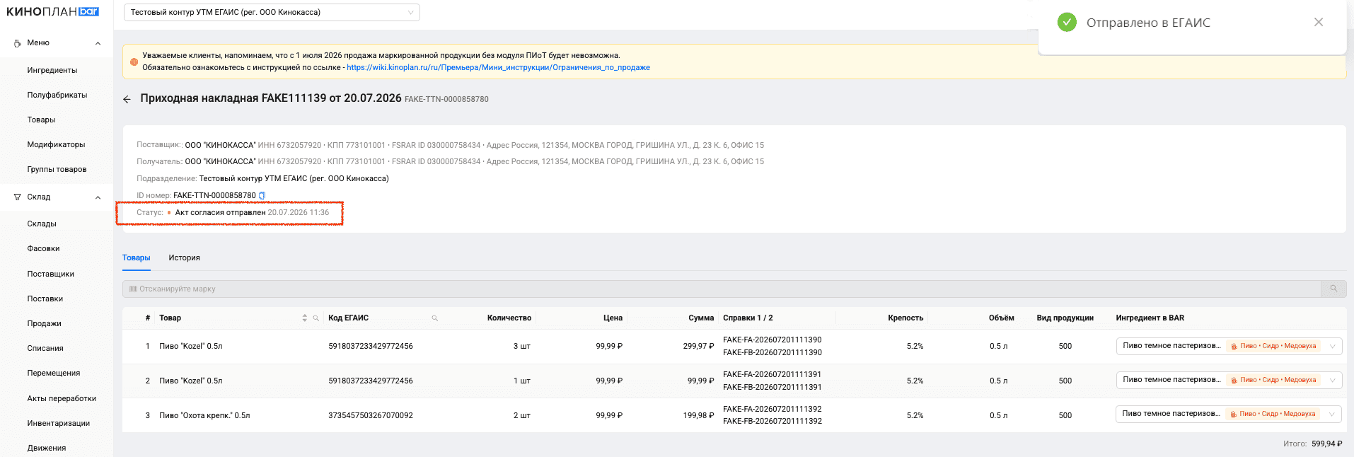
Task: Sort the Товар column
Action: [305, 318]
